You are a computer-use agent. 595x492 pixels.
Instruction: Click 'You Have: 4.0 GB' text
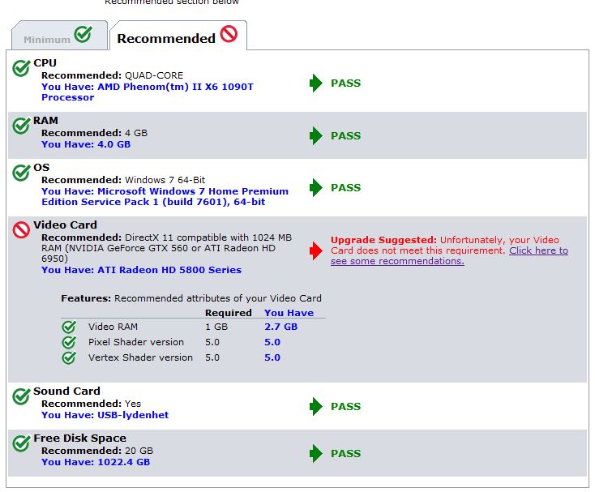pyautogui.click(x=86, y=144)
